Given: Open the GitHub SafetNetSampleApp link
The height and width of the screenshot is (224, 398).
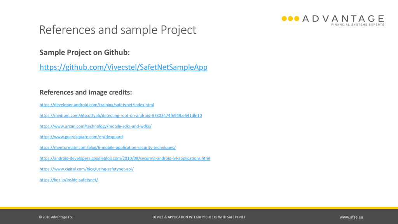Looking at the screenshot, I should 123,67.
